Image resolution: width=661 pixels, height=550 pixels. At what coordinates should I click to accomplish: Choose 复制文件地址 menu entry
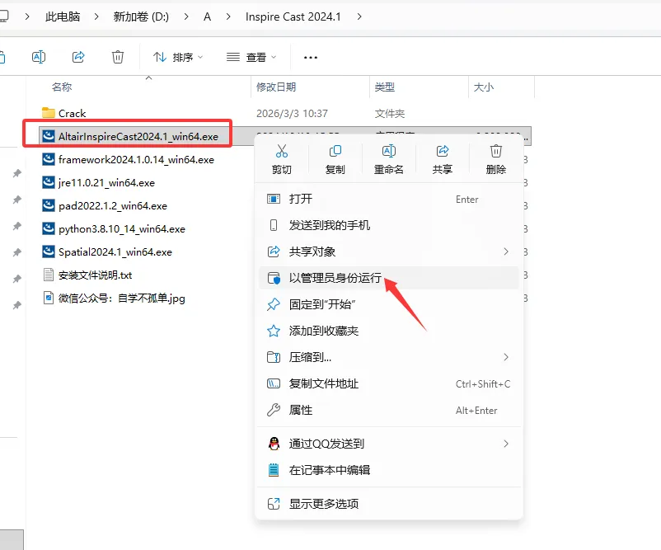[x=388, y=383]
